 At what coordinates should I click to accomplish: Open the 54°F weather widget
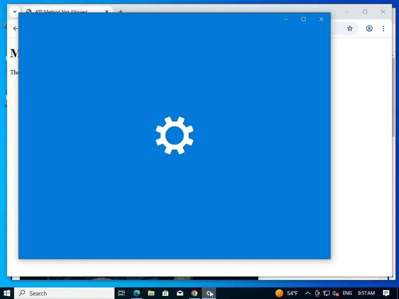287,293
